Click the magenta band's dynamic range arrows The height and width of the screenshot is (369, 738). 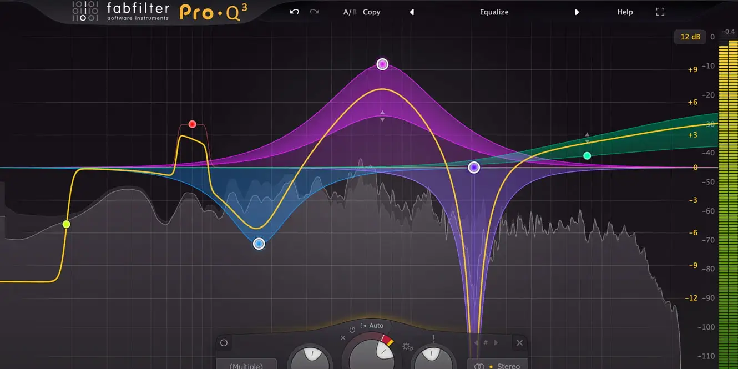382,115
